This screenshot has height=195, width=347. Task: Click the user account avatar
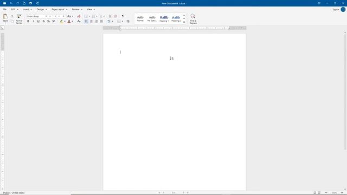(x=343, y=10)
